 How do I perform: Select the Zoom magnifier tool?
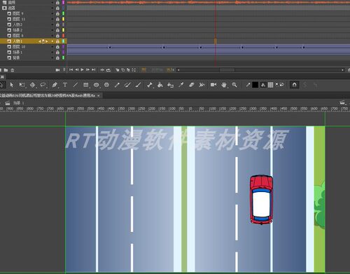(234, 85)
